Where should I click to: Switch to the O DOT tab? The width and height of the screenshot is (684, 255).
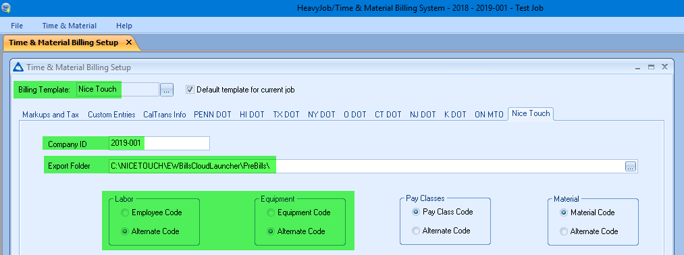click(x=355, y=115)
